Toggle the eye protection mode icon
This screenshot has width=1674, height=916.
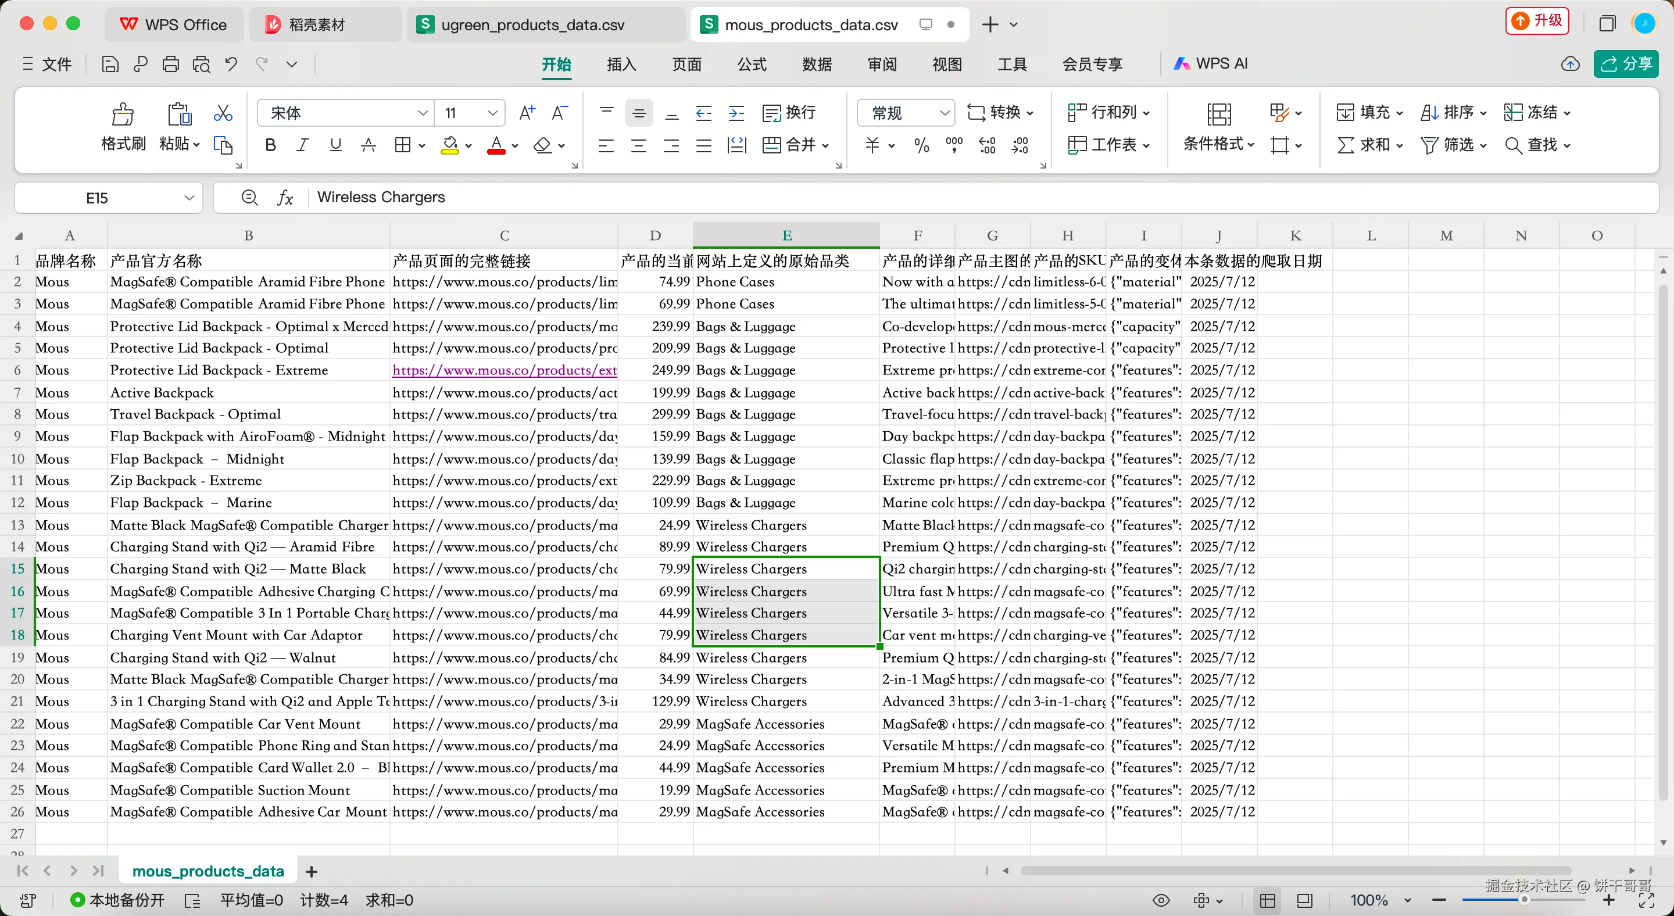click(1161, 900)
